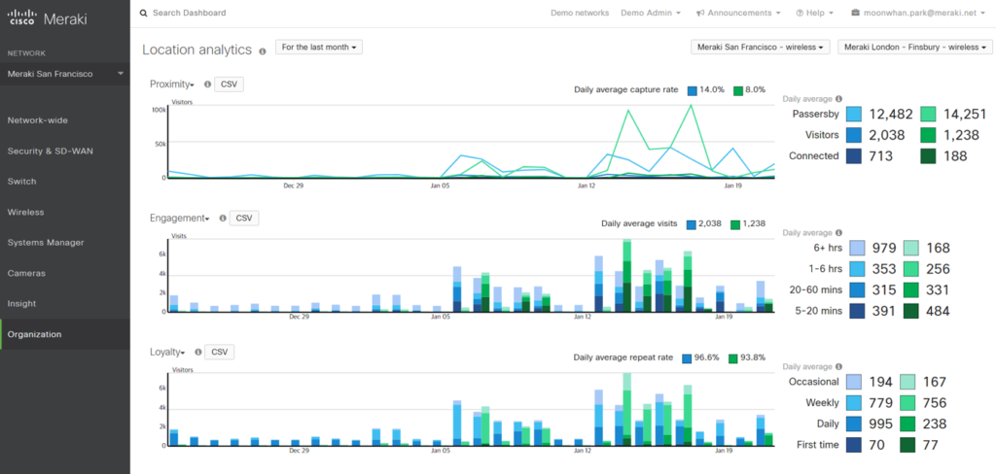
Task: Click the Announcements megaphone icon
Action: pos(701,14)
